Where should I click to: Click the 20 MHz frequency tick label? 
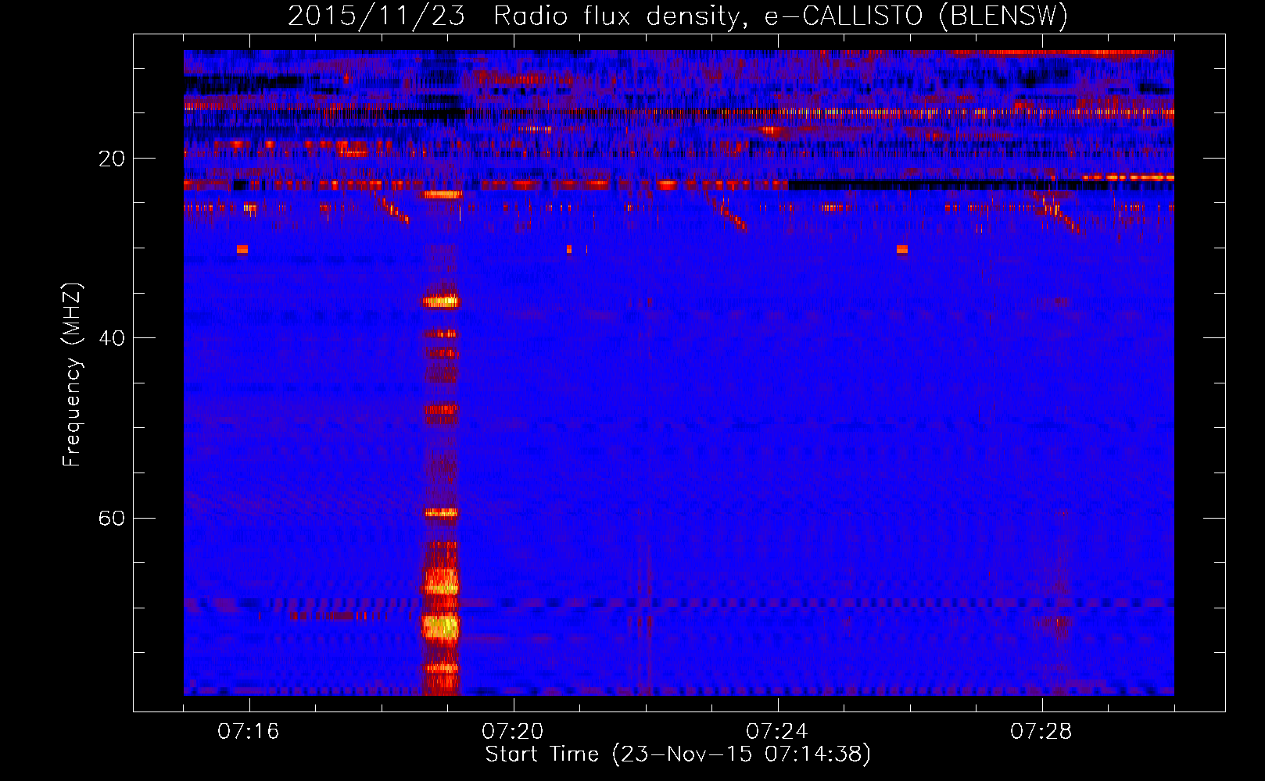point(112,159)
